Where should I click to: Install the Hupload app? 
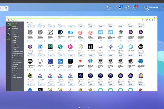(x=91, y=55)
